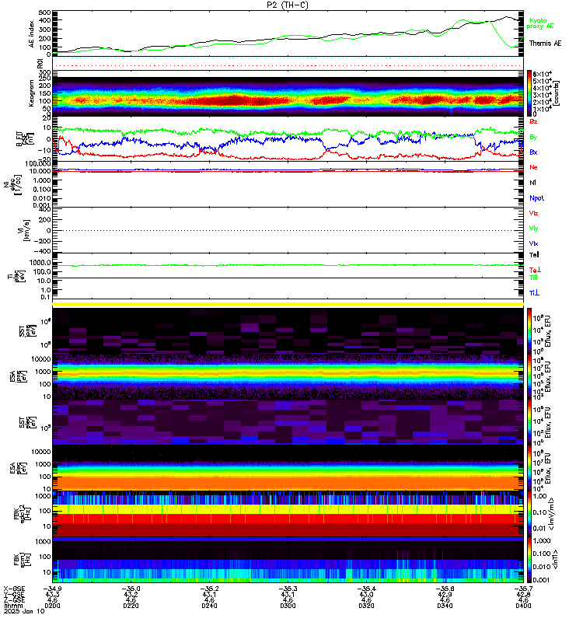Click the Keogram colorbar '[counts]' unit label
Image resolution: width=583 pixels, height=622 pixels.
coord(557,93)
